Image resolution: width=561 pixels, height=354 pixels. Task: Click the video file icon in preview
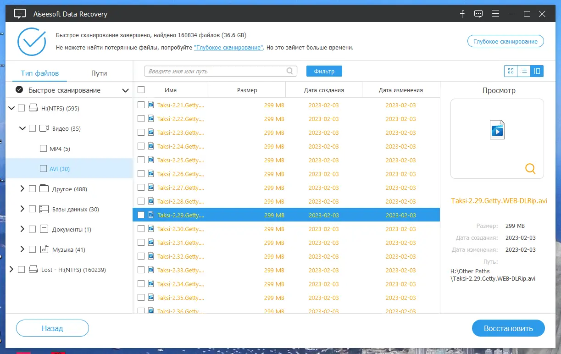497,129
